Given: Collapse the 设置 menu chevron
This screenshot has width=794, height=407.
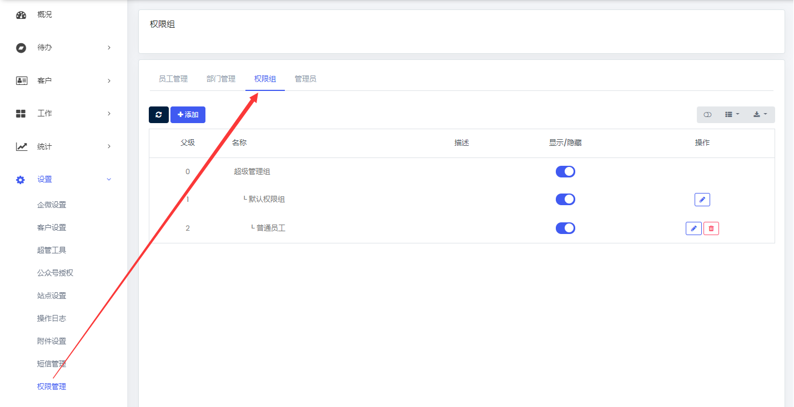Looking at the screenshot, I should (x=109, y=180).
